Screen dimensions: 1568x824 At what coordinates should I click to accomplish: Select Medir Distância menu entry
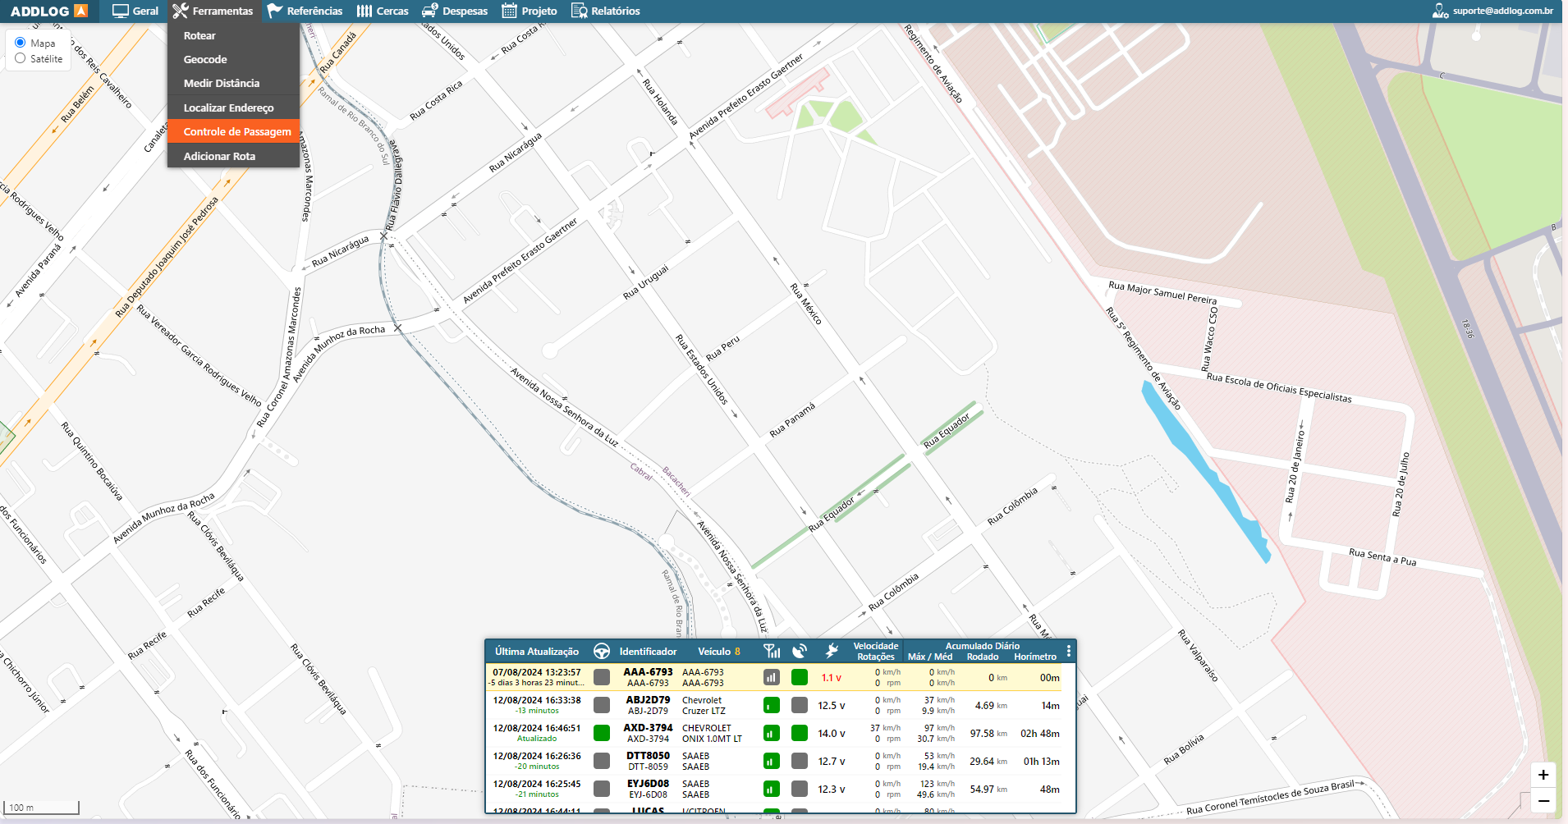click(x=221, y=83)
